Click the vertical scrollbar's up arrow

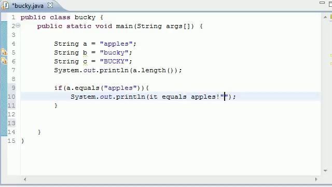(x=325, y=17)
